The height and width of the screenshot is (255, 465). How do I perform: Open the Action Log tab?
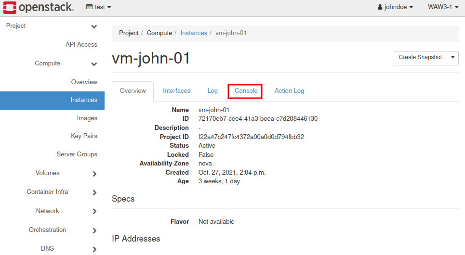(289, 90)
